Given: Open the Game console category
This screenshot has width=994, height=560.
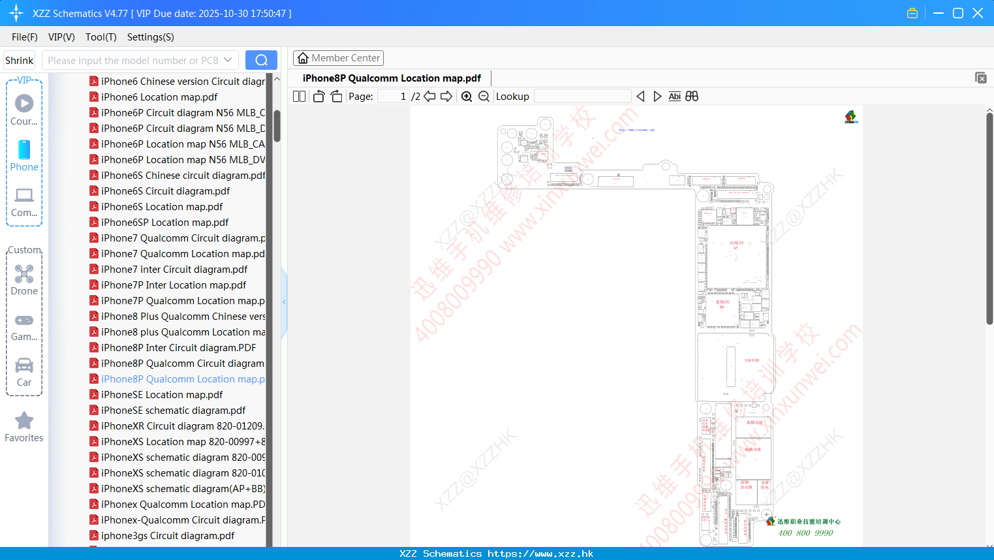Looking at the screenshot, I should 24,326.
